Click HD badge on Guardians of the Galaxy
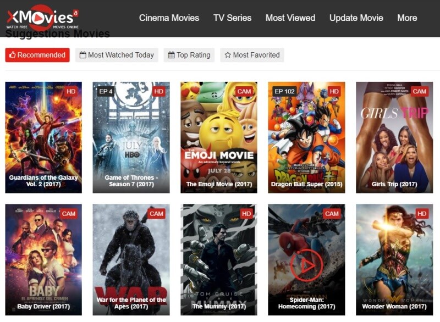This screenshot has width=440, height=322. 70,91
